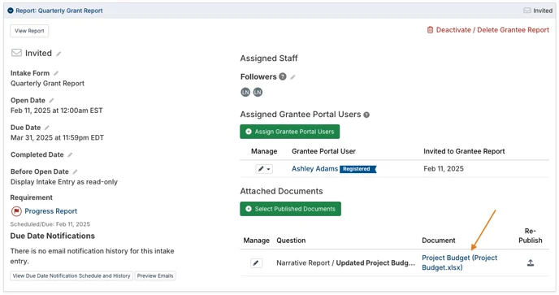Edit the Due Date pencil icon
Screen dimensions: 559x295
[46, 128]
